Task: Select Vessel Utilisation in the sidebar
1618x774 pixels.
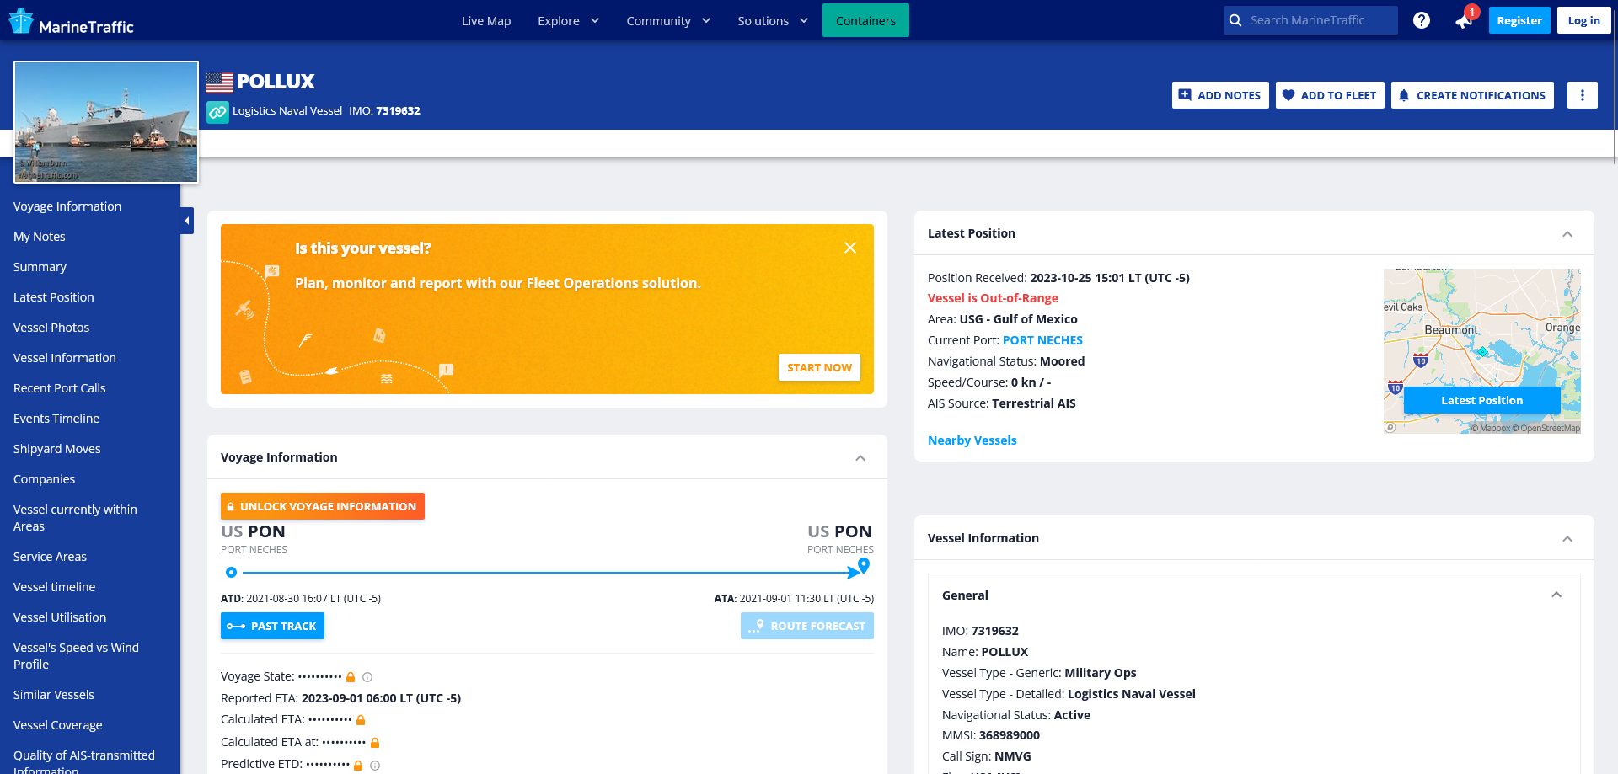Action: pyautogui.click(x=60, y=617)
